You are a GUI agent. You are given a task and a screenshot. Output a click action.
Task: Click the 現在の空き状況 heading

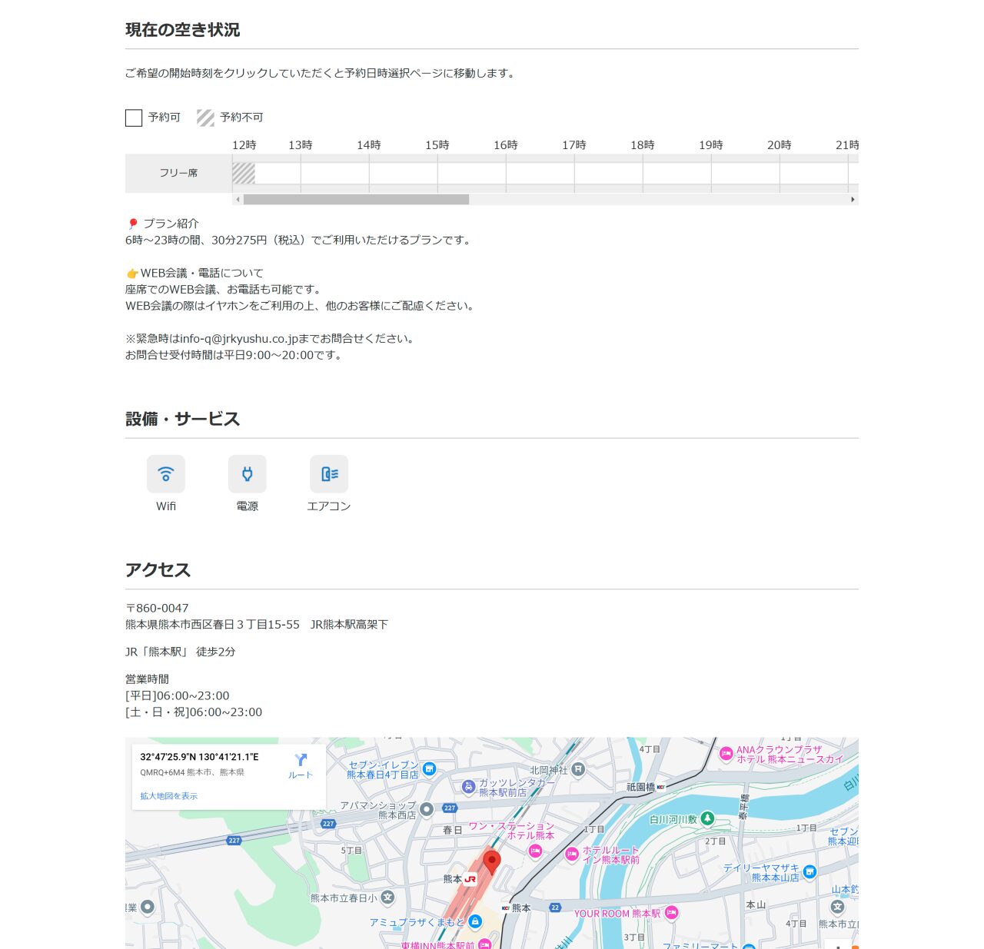point(183,30)
